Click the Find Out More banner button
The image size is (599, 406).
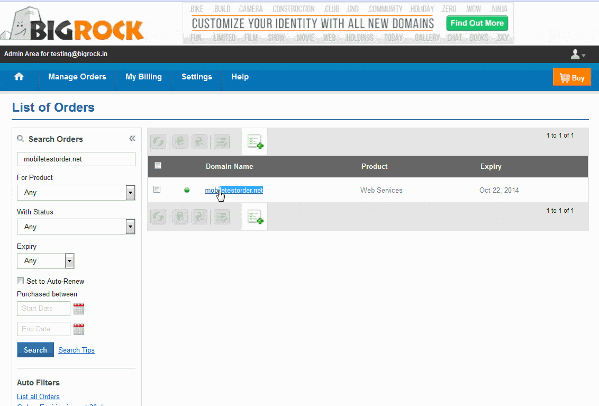(476, 23)
